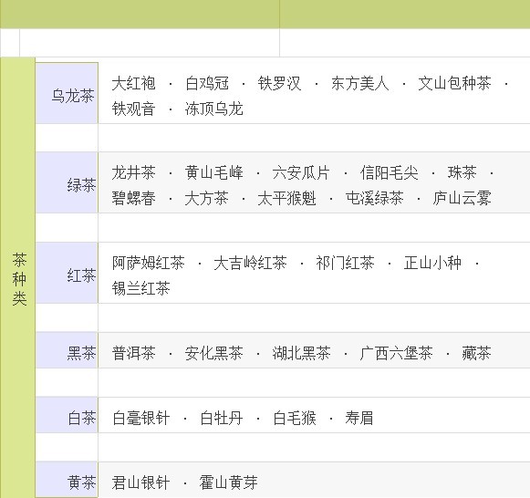Open the 锡兰红茶 entry

click(x=141, y=288)
